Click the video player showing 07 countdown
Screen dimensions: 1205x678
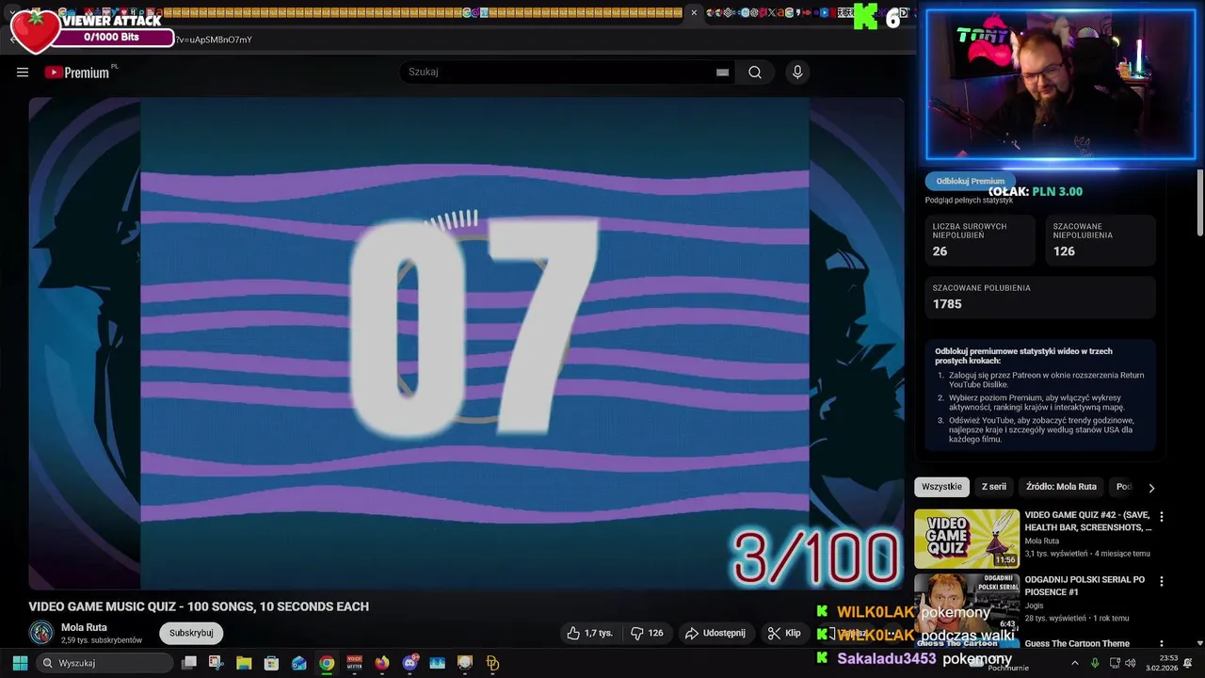point(466,344)
